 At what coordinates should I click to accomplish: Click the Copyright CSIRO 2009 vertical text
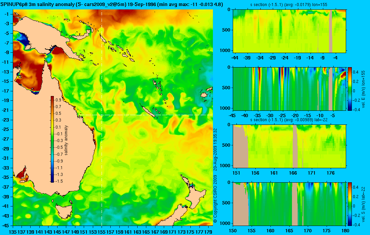pyautogui.click(x=215, y=199)
